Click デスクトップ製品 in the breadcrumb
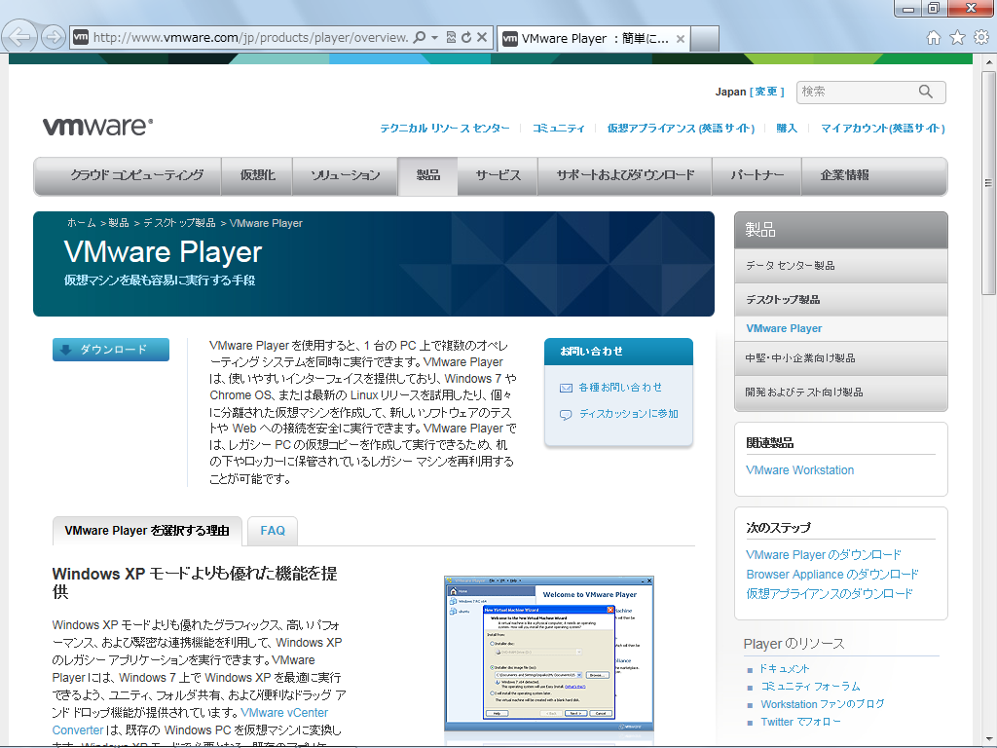 (179, 223)
